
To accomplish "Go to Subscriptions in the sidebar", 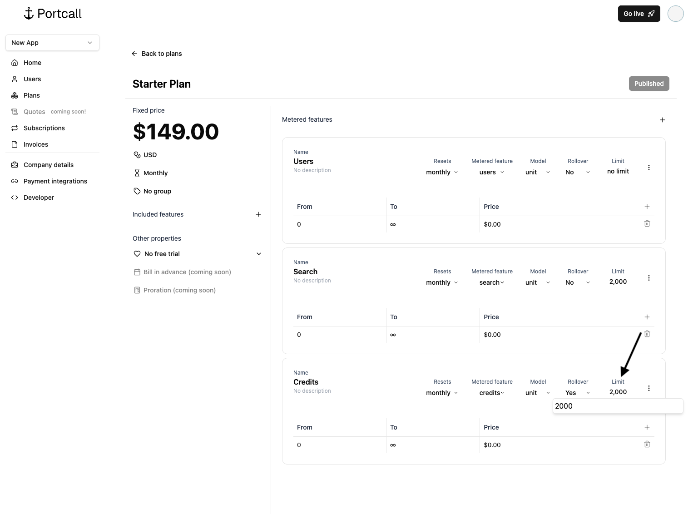I will coord(44,128).
